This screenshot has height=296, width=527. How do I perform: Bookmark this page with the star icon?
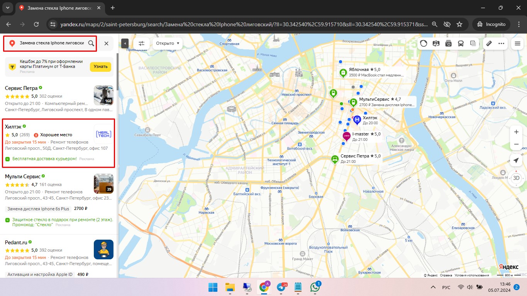[x=459, y=24]
